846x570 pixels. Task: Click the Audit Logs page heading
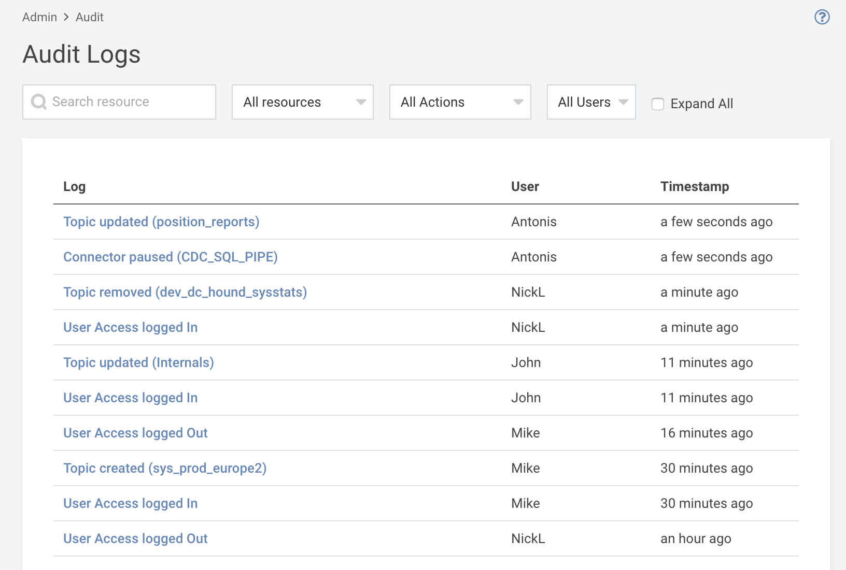(81, 54)
